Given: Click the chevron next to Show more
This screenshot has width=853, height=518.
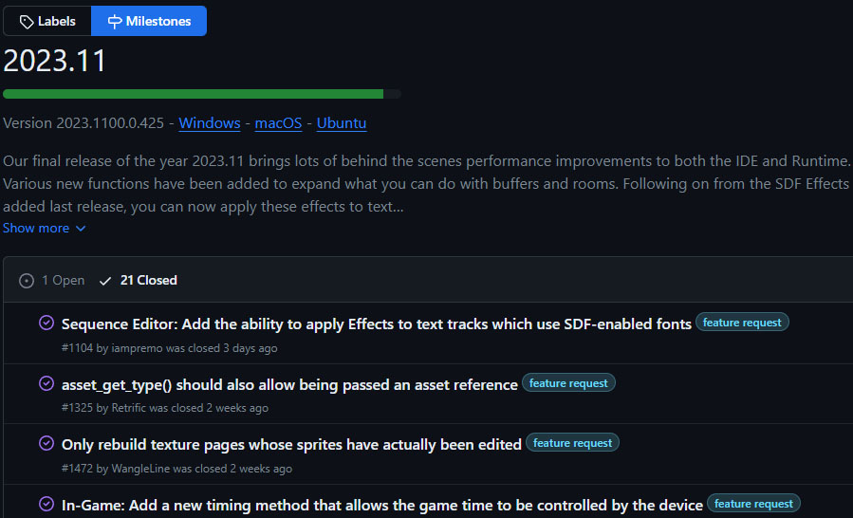Looking at the screenshot, I should (81, 229).
